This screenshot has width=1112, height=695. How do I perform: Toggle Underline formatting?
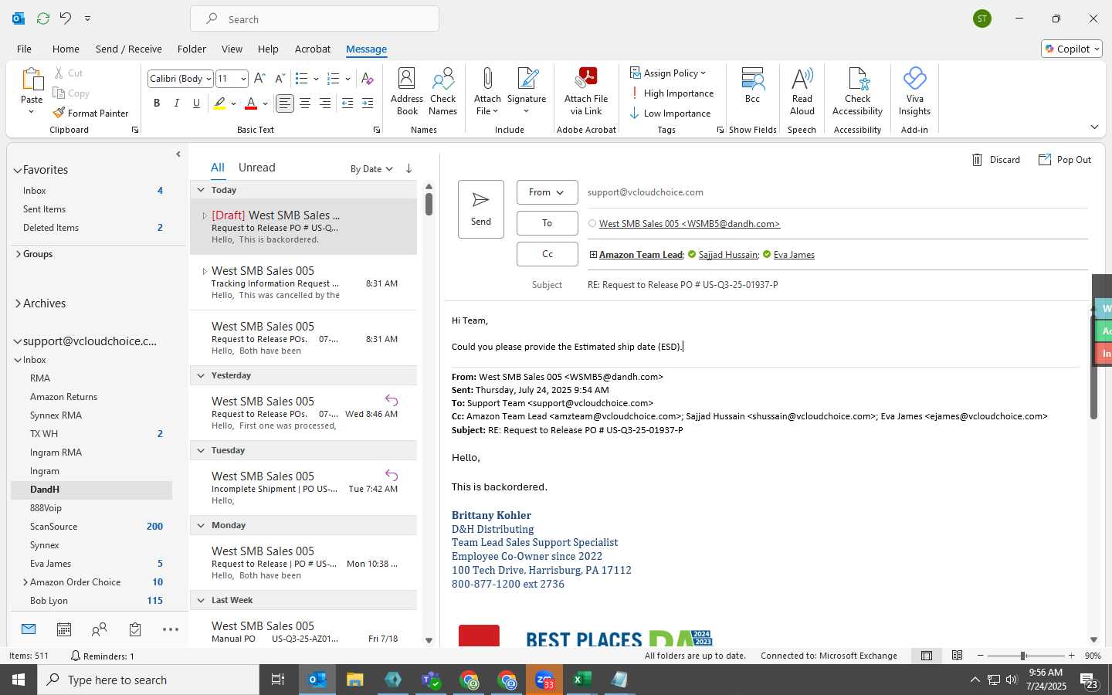(x=197, y=103)
